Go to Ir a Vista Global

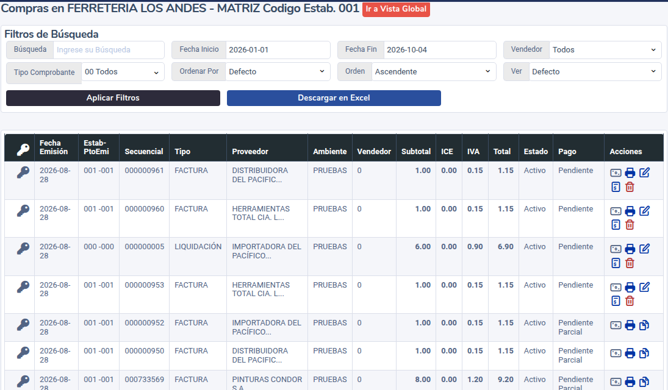[396, 9]
